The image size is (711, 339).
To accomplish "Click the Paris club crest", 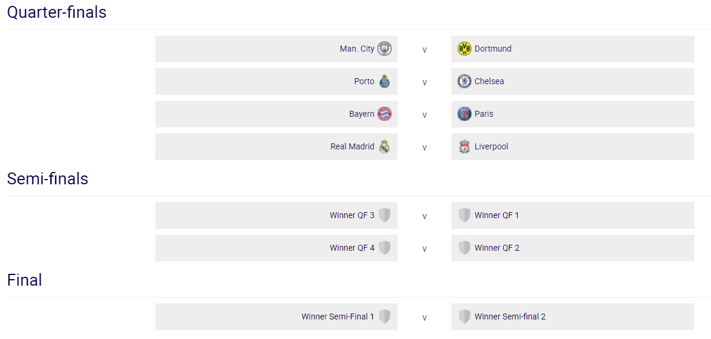I will click(x=465, y=114).
